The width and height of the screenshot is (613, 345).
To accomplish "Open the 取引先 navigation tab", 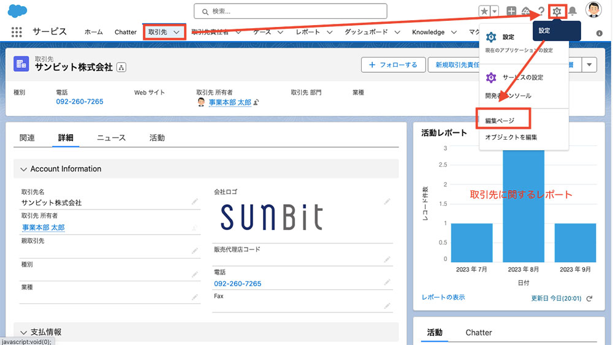I will [158, 32].
